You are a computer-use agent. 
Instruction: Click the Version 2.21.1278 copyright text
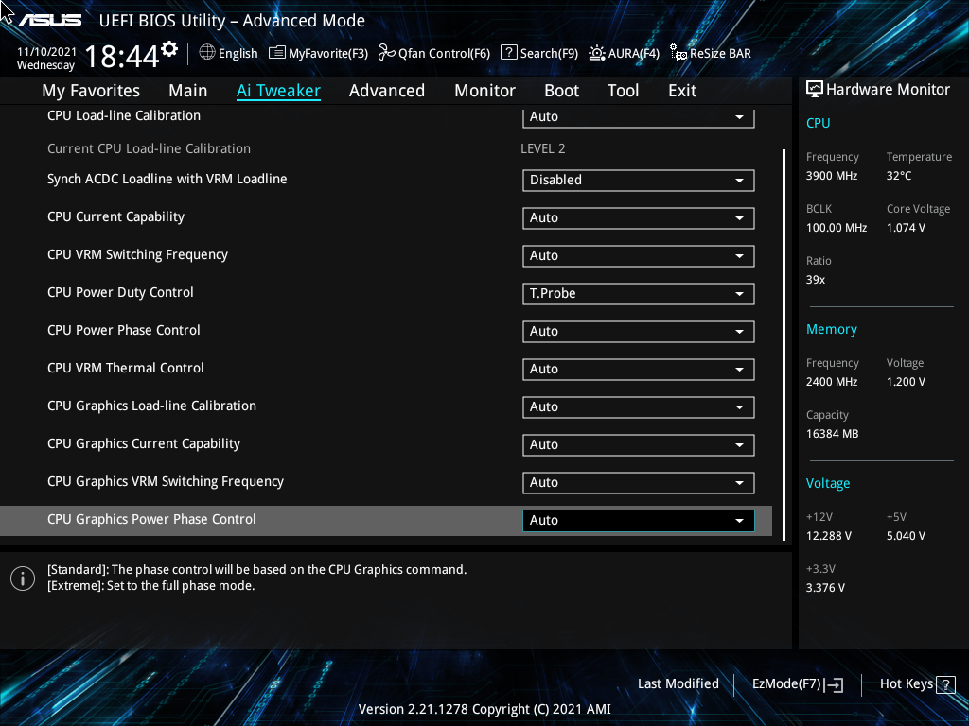pyautogui.click(x=484, y=709)
